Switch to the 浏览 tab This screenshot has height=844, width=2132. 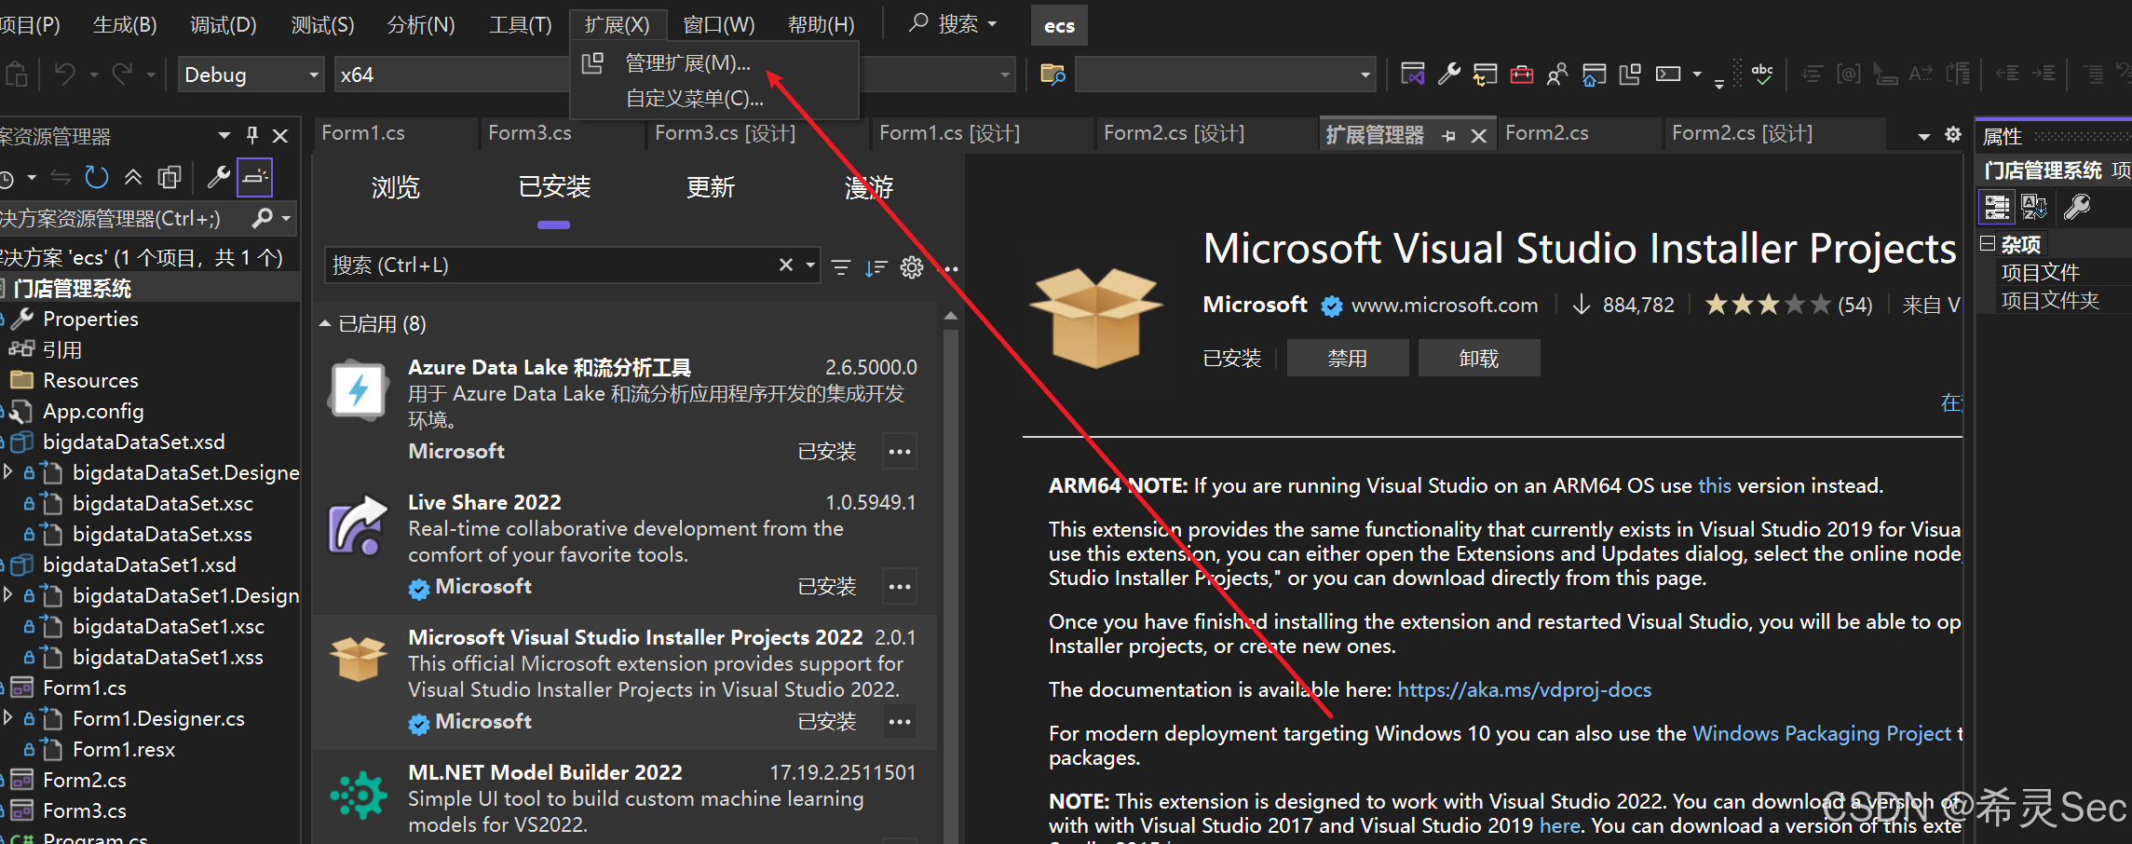[396, 187]
